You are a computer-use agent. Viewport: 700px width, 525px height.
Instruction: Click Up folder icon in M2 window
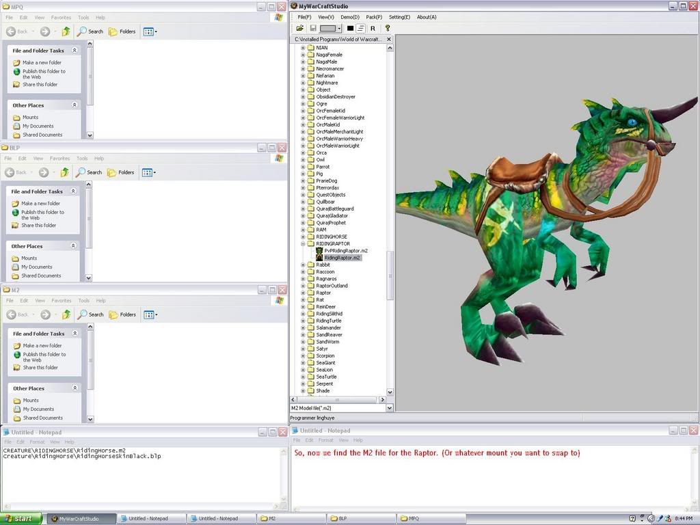pyautogui.click(x=66, y=314)
